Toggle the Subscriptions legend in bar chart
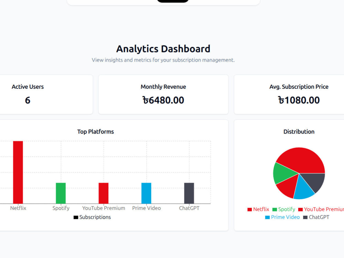Image resolution: width=344 pixels, height=258 pixels. point(92,217)
